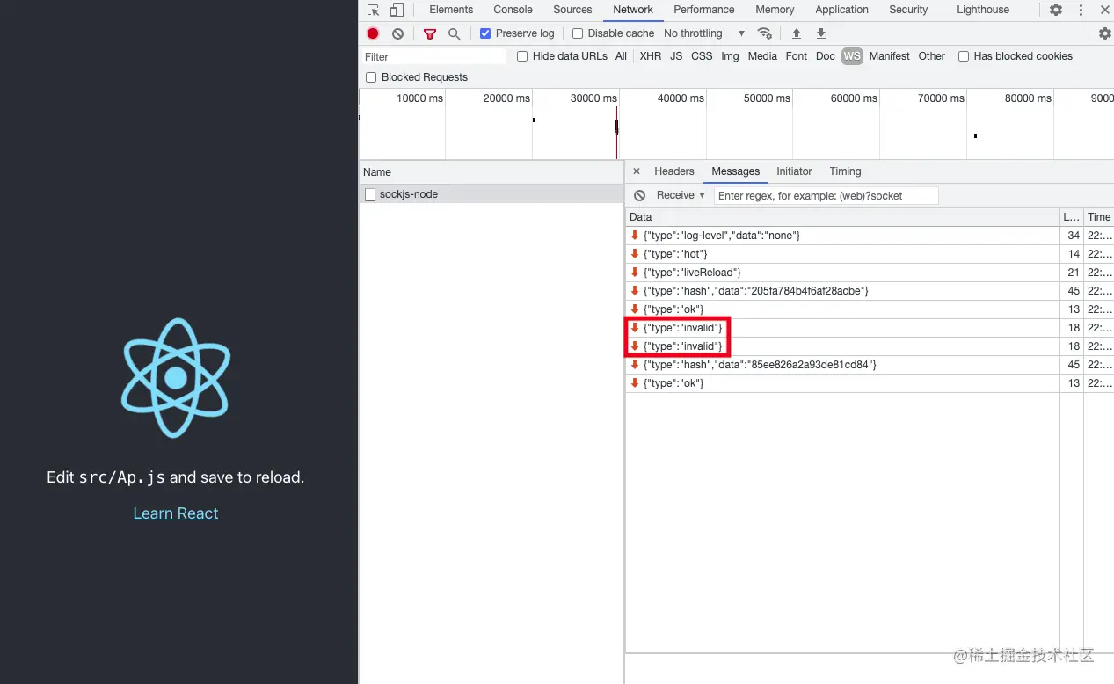Open the Lighthouse panel tab

pyautogui.click(x=983, y=10)
